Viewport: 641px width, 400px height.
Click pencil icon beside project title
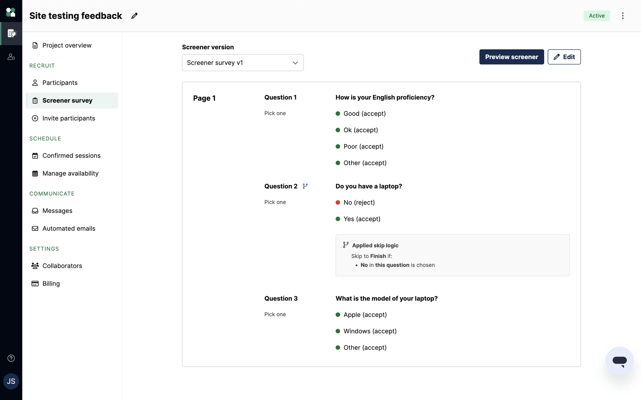click(134, 16)
